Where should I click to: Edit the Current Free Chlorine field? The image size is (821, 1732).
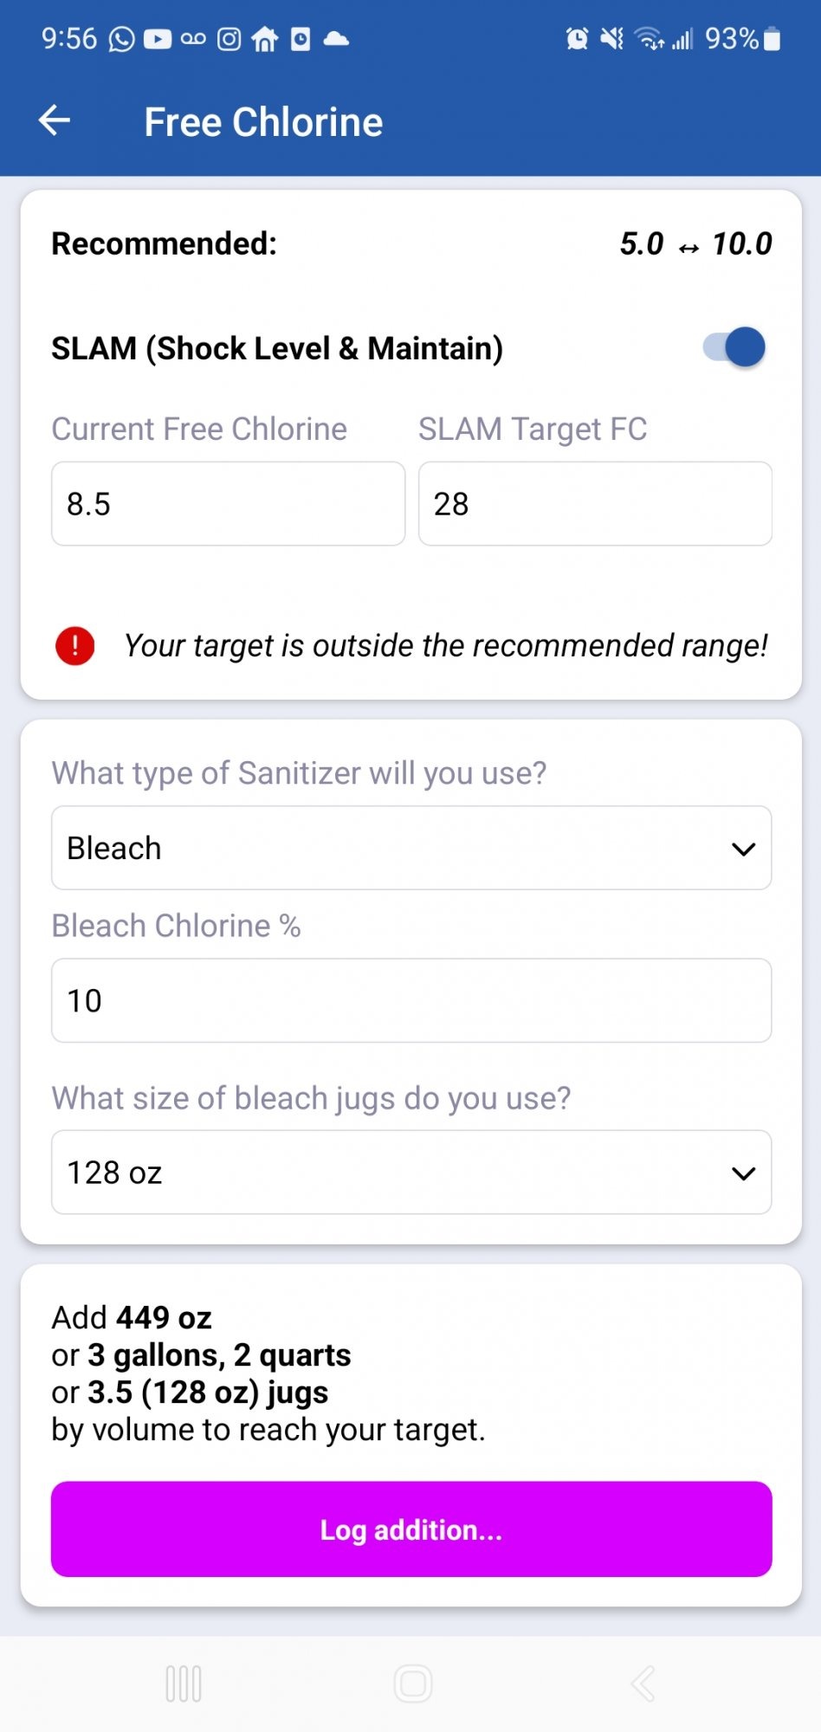[x=229, y=504]
